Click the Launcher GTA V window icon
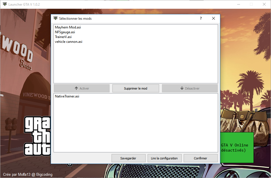271x178 pixels. pos(5,5)
